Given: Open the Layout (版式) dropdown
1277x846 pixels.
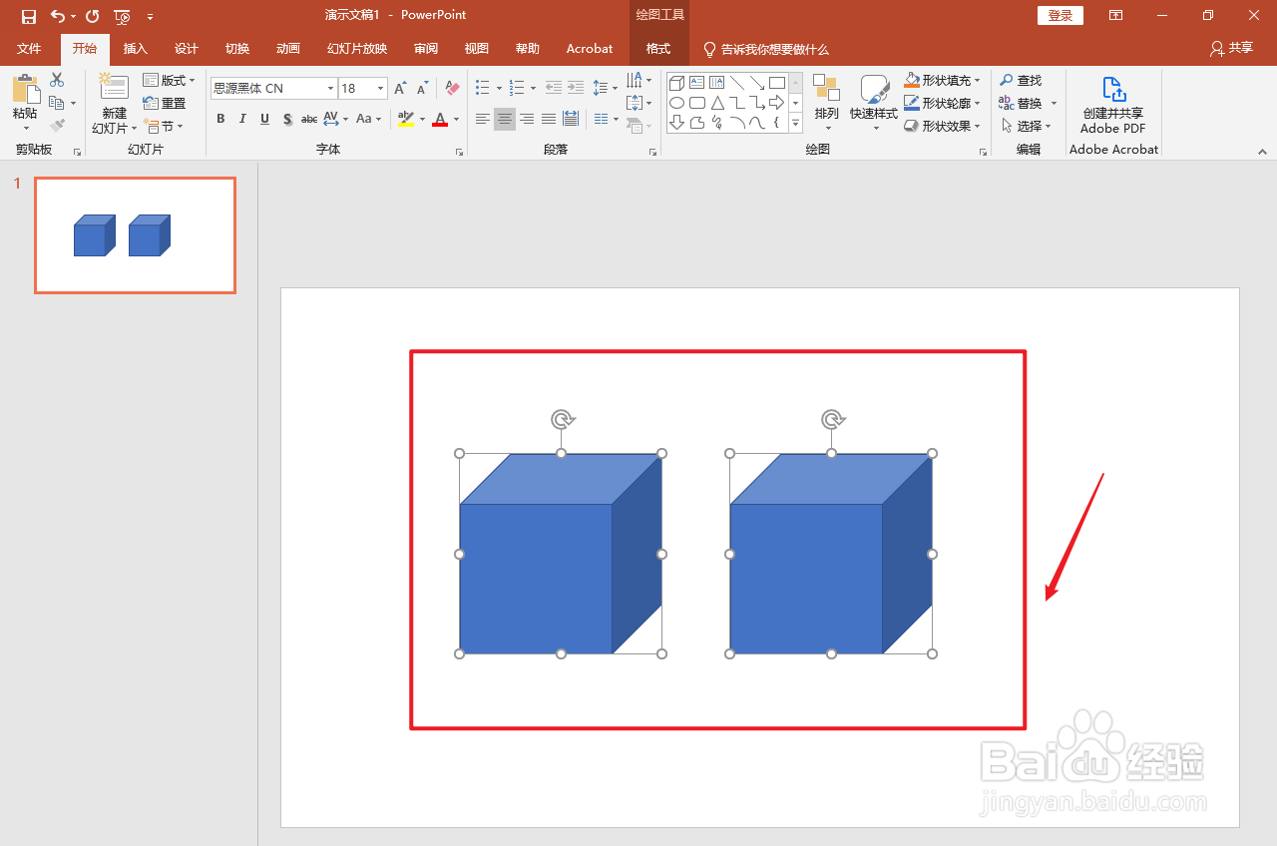Looking at the screenshot, I should [x=169, y=80].
